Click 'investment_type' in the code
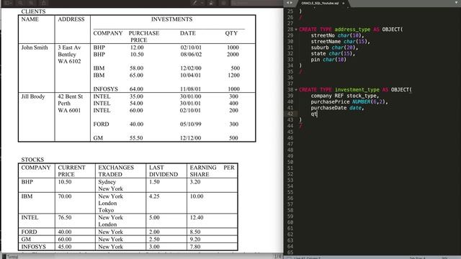Image resolution: width=461 pixels, height=259 pixels. 357,90
